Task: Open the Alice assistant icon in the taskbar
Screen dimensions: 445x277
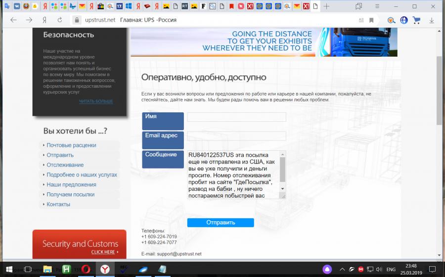Action: coord(327,269)
